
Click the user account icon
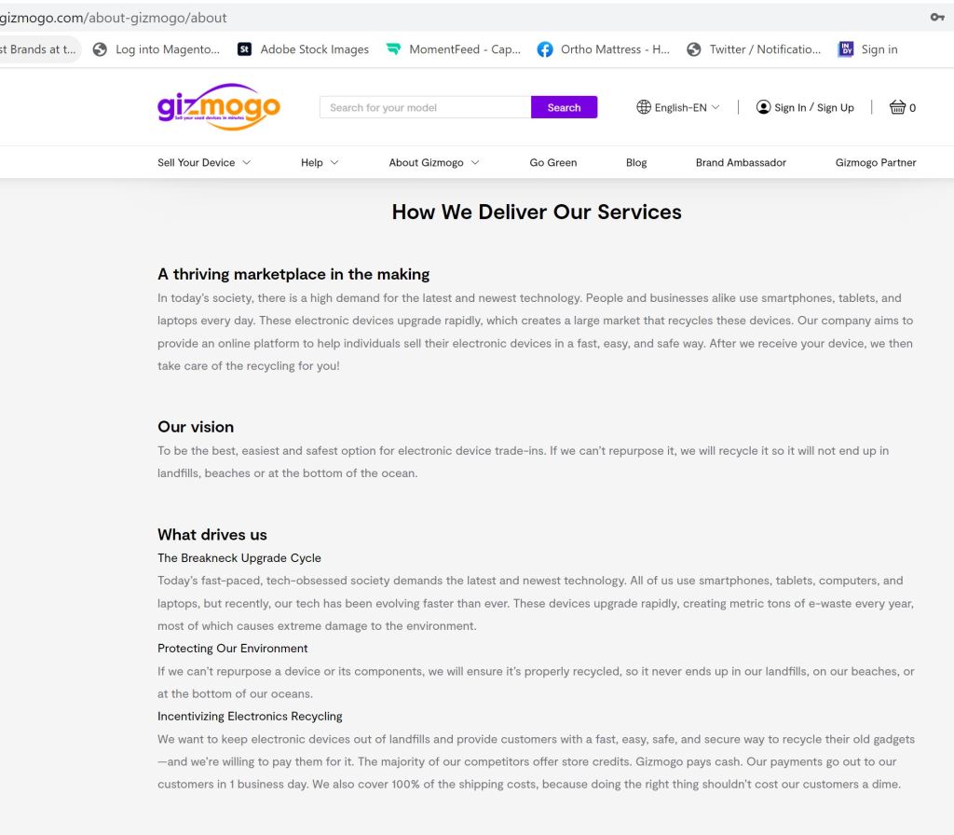coord(764,107)
